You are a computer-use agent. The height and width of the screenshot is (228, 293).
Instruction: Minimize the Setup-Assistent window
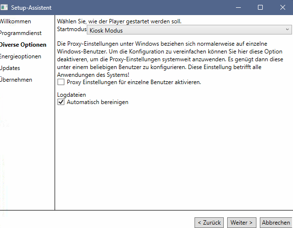tap(238, 7)
